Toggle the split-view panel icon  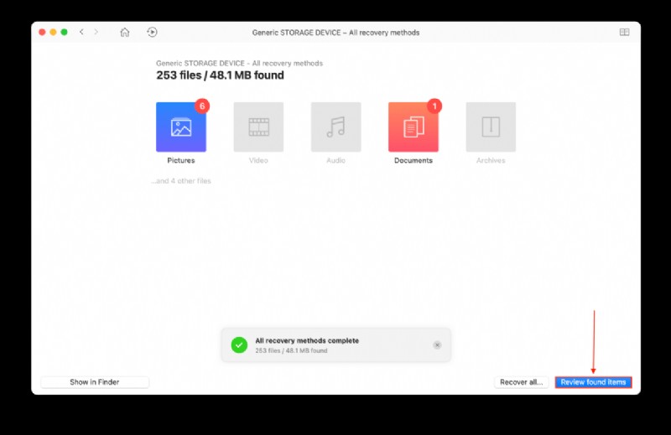click(x=624, y=32)
